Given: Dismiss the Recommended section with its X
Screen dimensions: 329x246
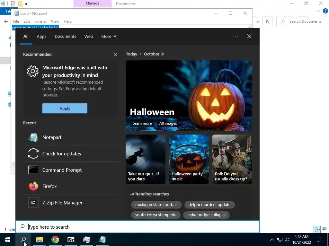Looking at the screenshot, I should click(x=115, y=54).
